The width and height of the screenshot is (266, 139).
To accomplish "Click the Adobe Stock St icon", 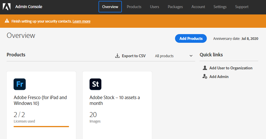I will [x=96, y=84].
